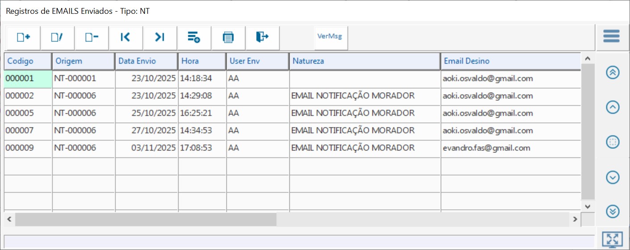
Task: Toggle fullscreen view icon at bottom right
Action: click(612, 239)
